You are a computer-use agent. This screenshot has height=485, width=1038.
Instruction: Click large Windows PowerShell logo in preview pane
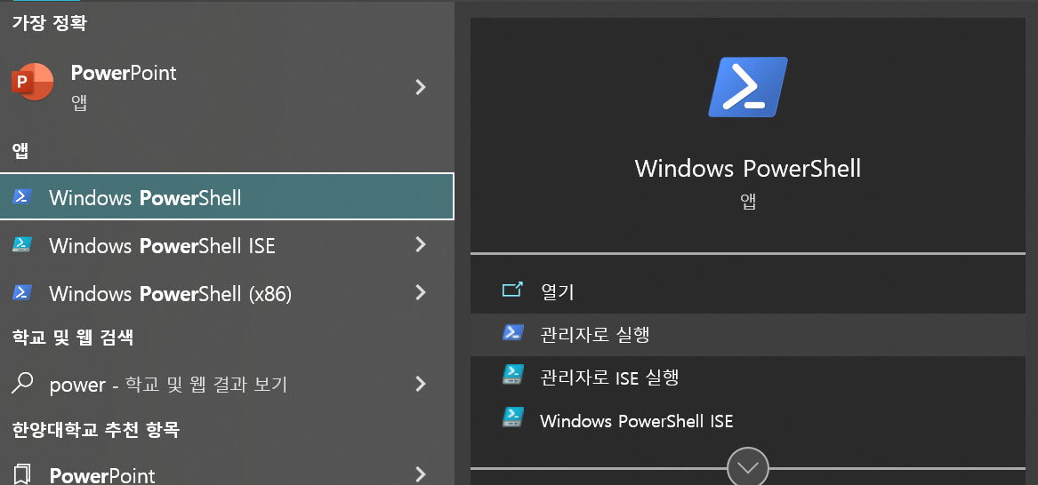pyautogui.click(x=748, y=87)
